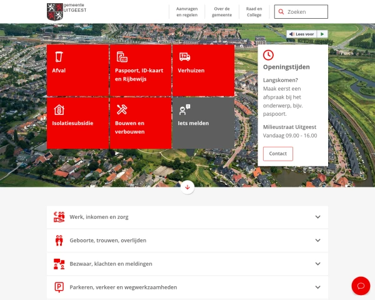
Task: Expand Geboorte, trouwen, overlijden section
Action: 187,241
